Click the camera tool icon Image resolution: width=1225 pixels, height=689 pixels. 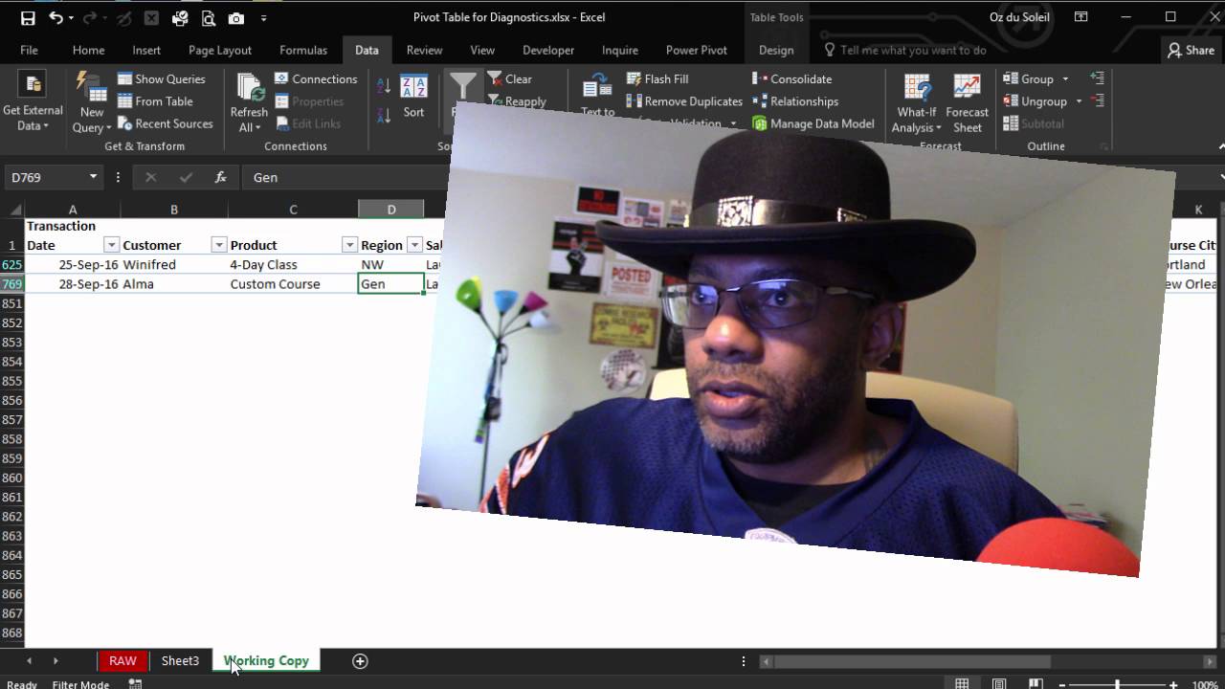pyautogui.click(x=236, y=17)
